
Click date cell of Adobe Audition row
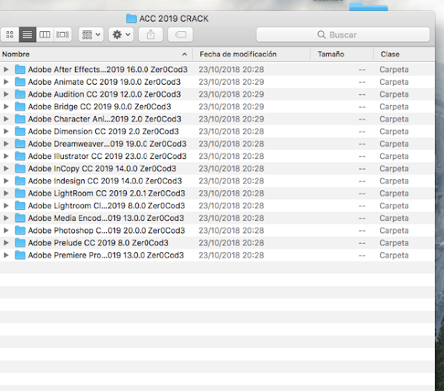point(231,94)
